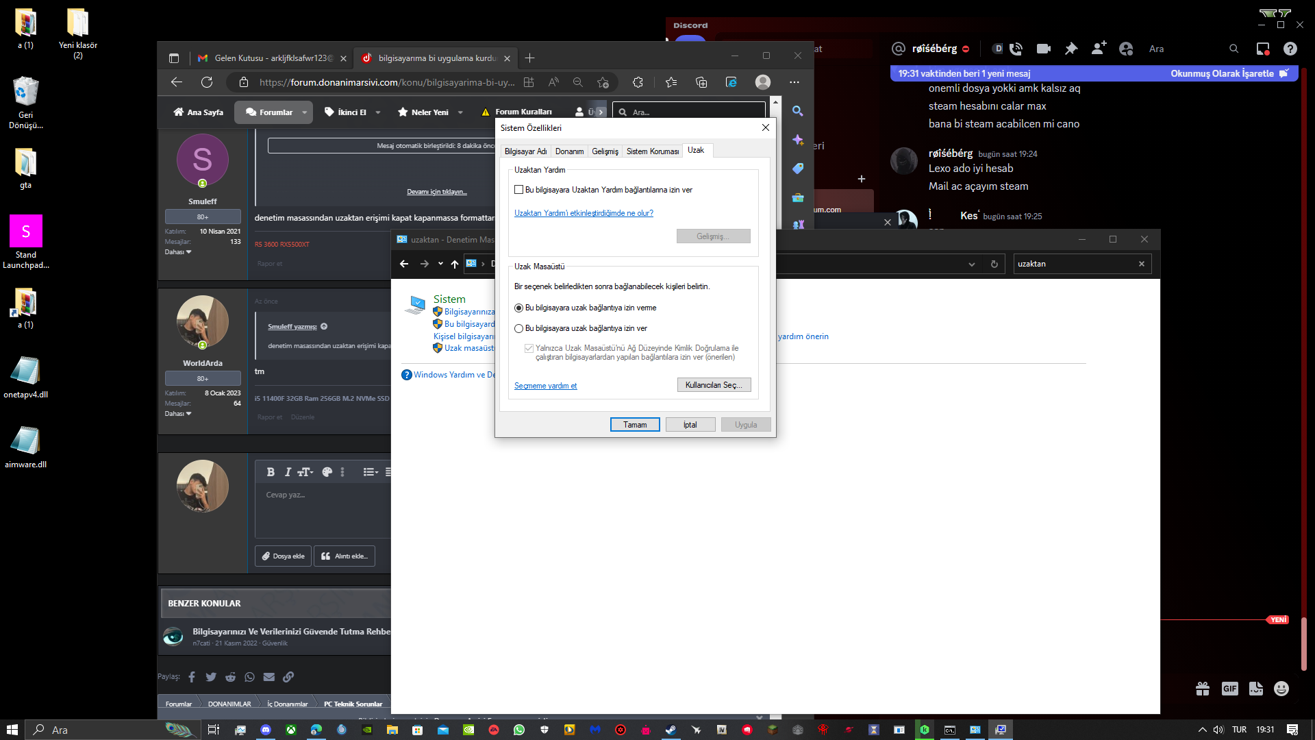Select 'uzak bağlantıya izin ver' radio option

[x=518, y=328]
